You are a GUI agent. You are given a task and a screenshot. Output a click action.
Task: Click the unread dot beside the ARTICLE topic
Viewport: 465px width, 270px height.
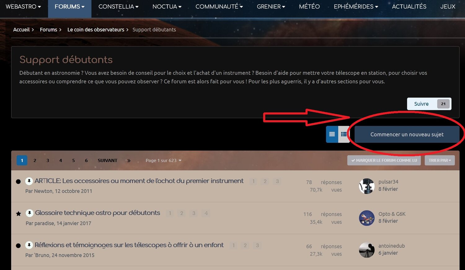[18, 181]
